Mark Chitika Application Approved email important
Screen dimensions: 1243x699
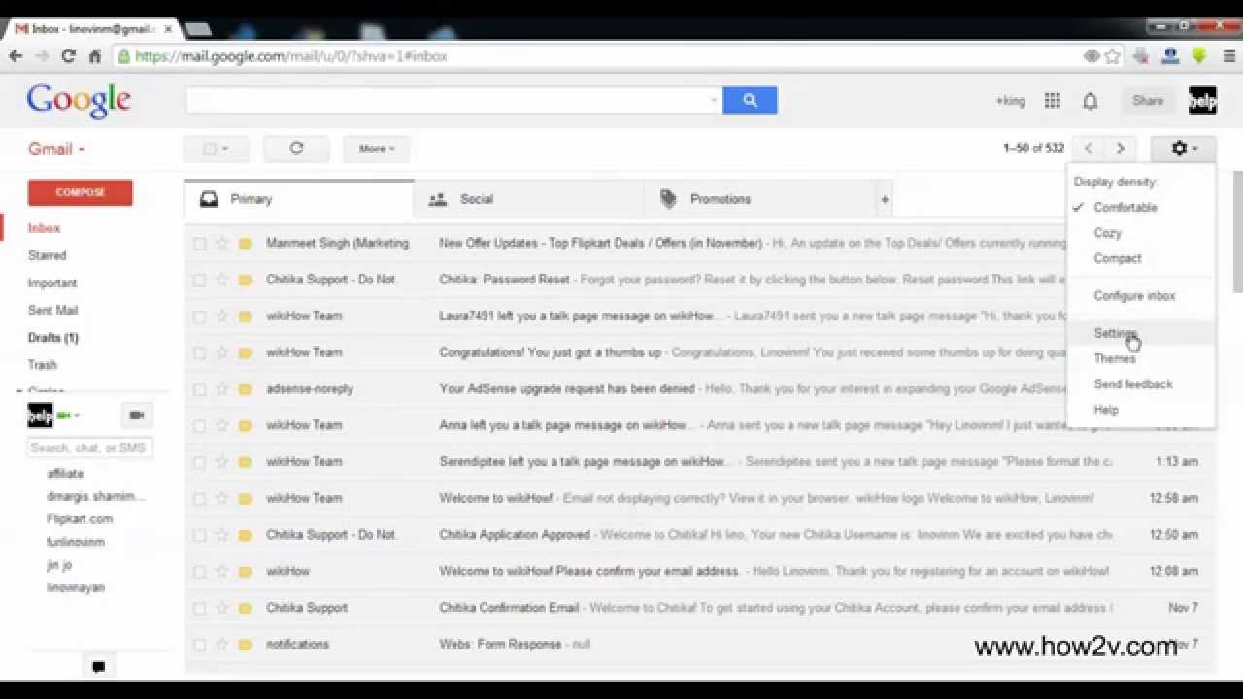point(245,535)
